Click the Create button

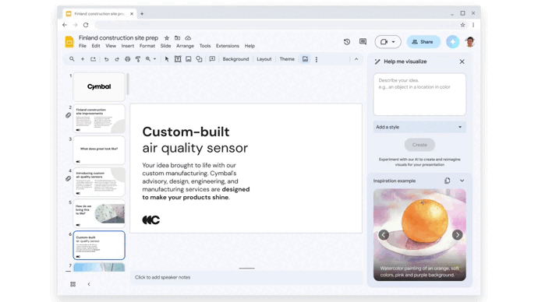(419, 145)
